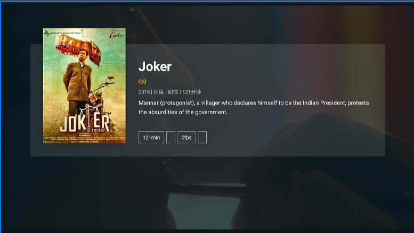
Task: Click the empty badge after 121min
Action: [x=171, y=137]
